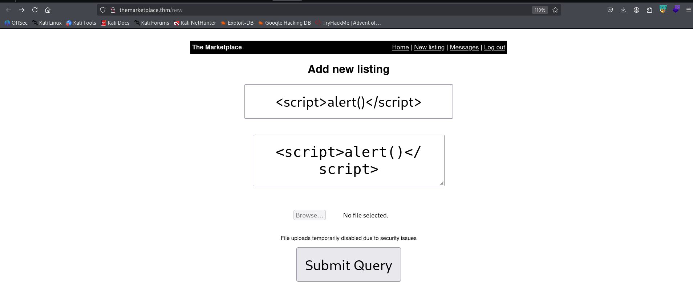The height and width of the screenshot is (297, 693).
Task: Click the No file selected label
Action: pos(366,215)
